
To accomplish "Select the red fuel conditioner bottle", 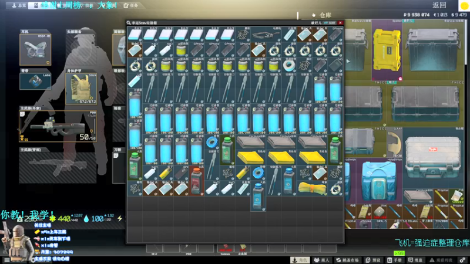I will (x=196, y=181).
